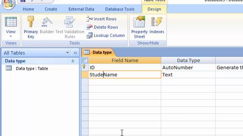Select the Design ribbon tab
This screenshot has height=136, width=243.
pyautogui.click(x=154, y=9)
